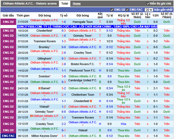
Task: Click the Cheltenham Town team name
Action: pyautogui.click(x=83, y=95)
